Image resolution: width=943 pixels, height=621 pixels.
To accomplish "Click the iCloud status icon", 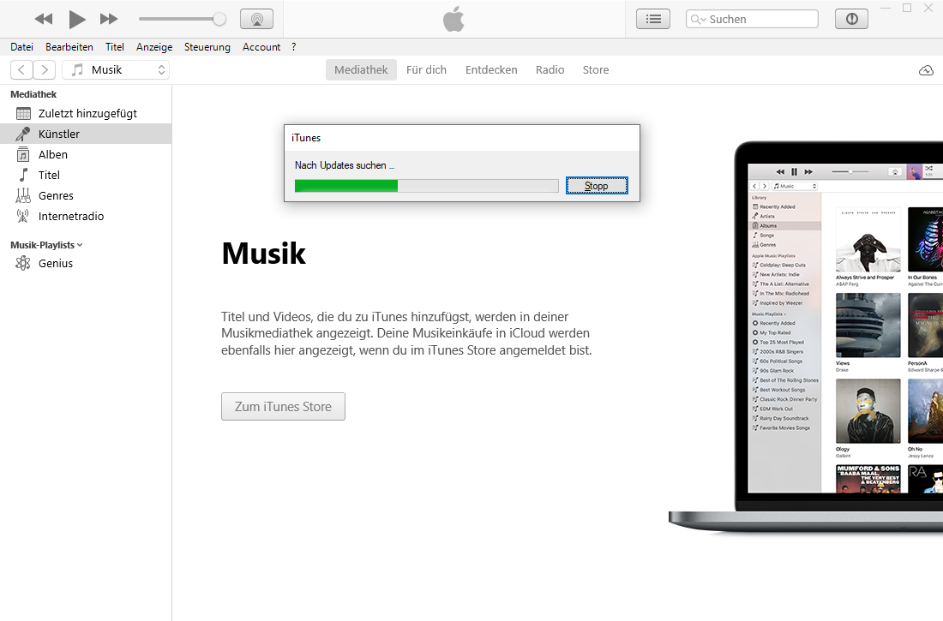I will coord(926,71).
